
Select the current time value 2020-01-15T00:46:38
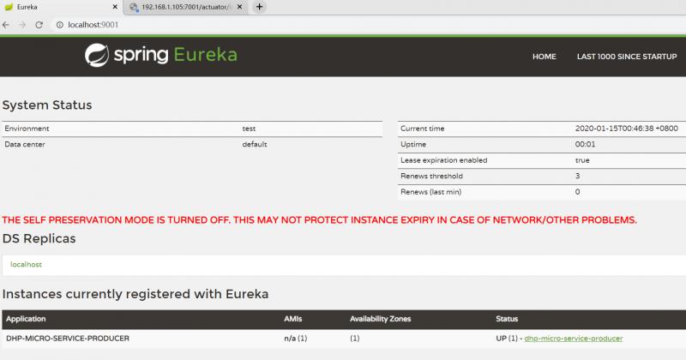pos(627,129)
